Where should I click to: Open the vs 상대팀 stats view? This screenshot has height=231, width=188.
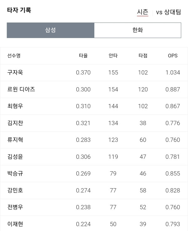(x=168, y=12)
